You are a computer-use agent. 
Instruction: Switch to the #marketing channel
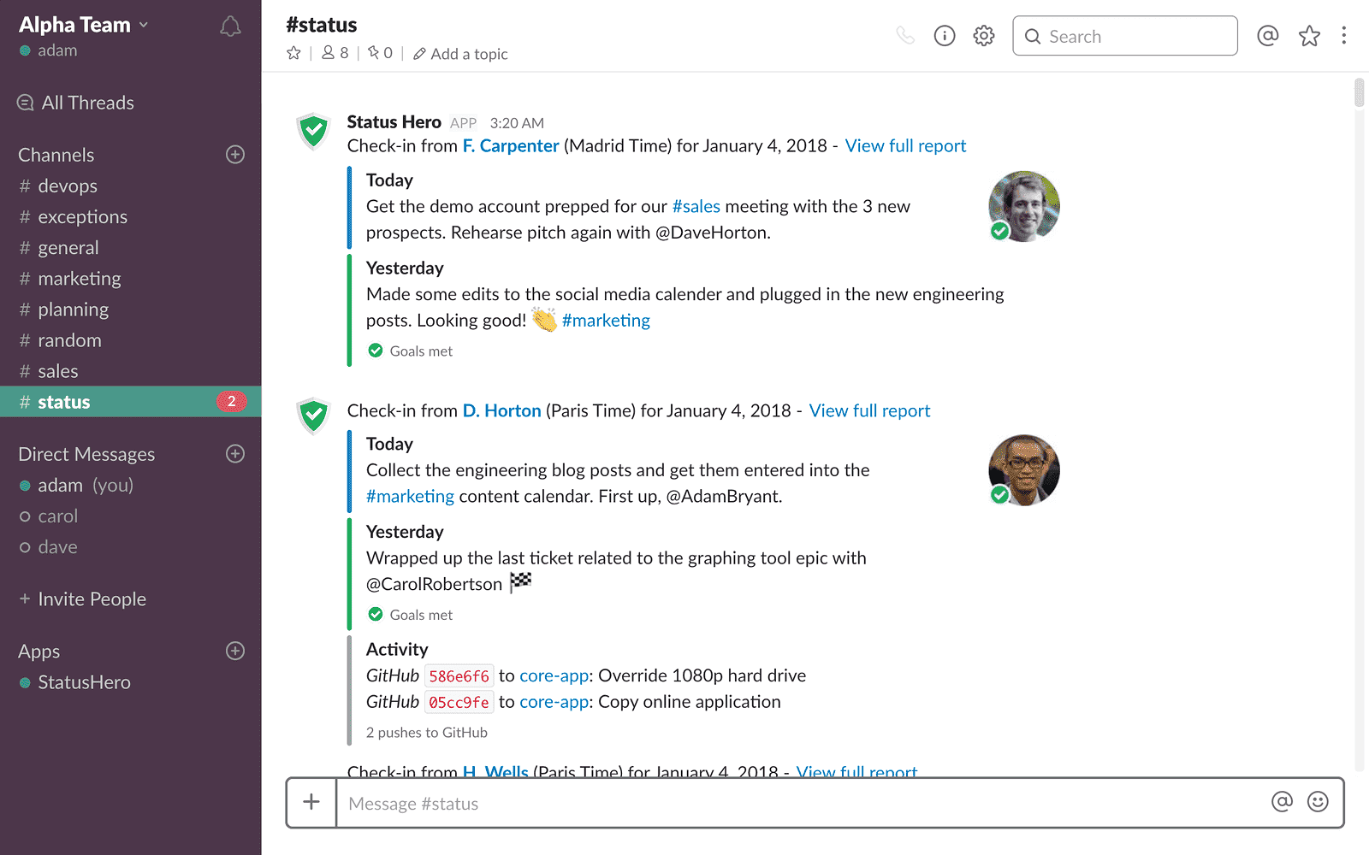[80, 278]
